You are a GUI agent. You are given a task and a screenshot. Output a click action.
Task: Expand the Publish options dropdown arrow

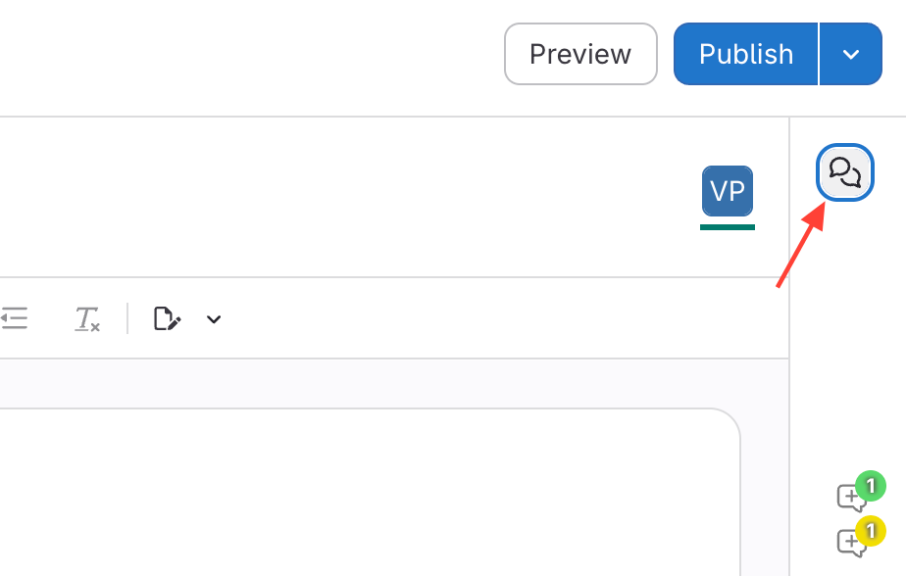(850, 54)
